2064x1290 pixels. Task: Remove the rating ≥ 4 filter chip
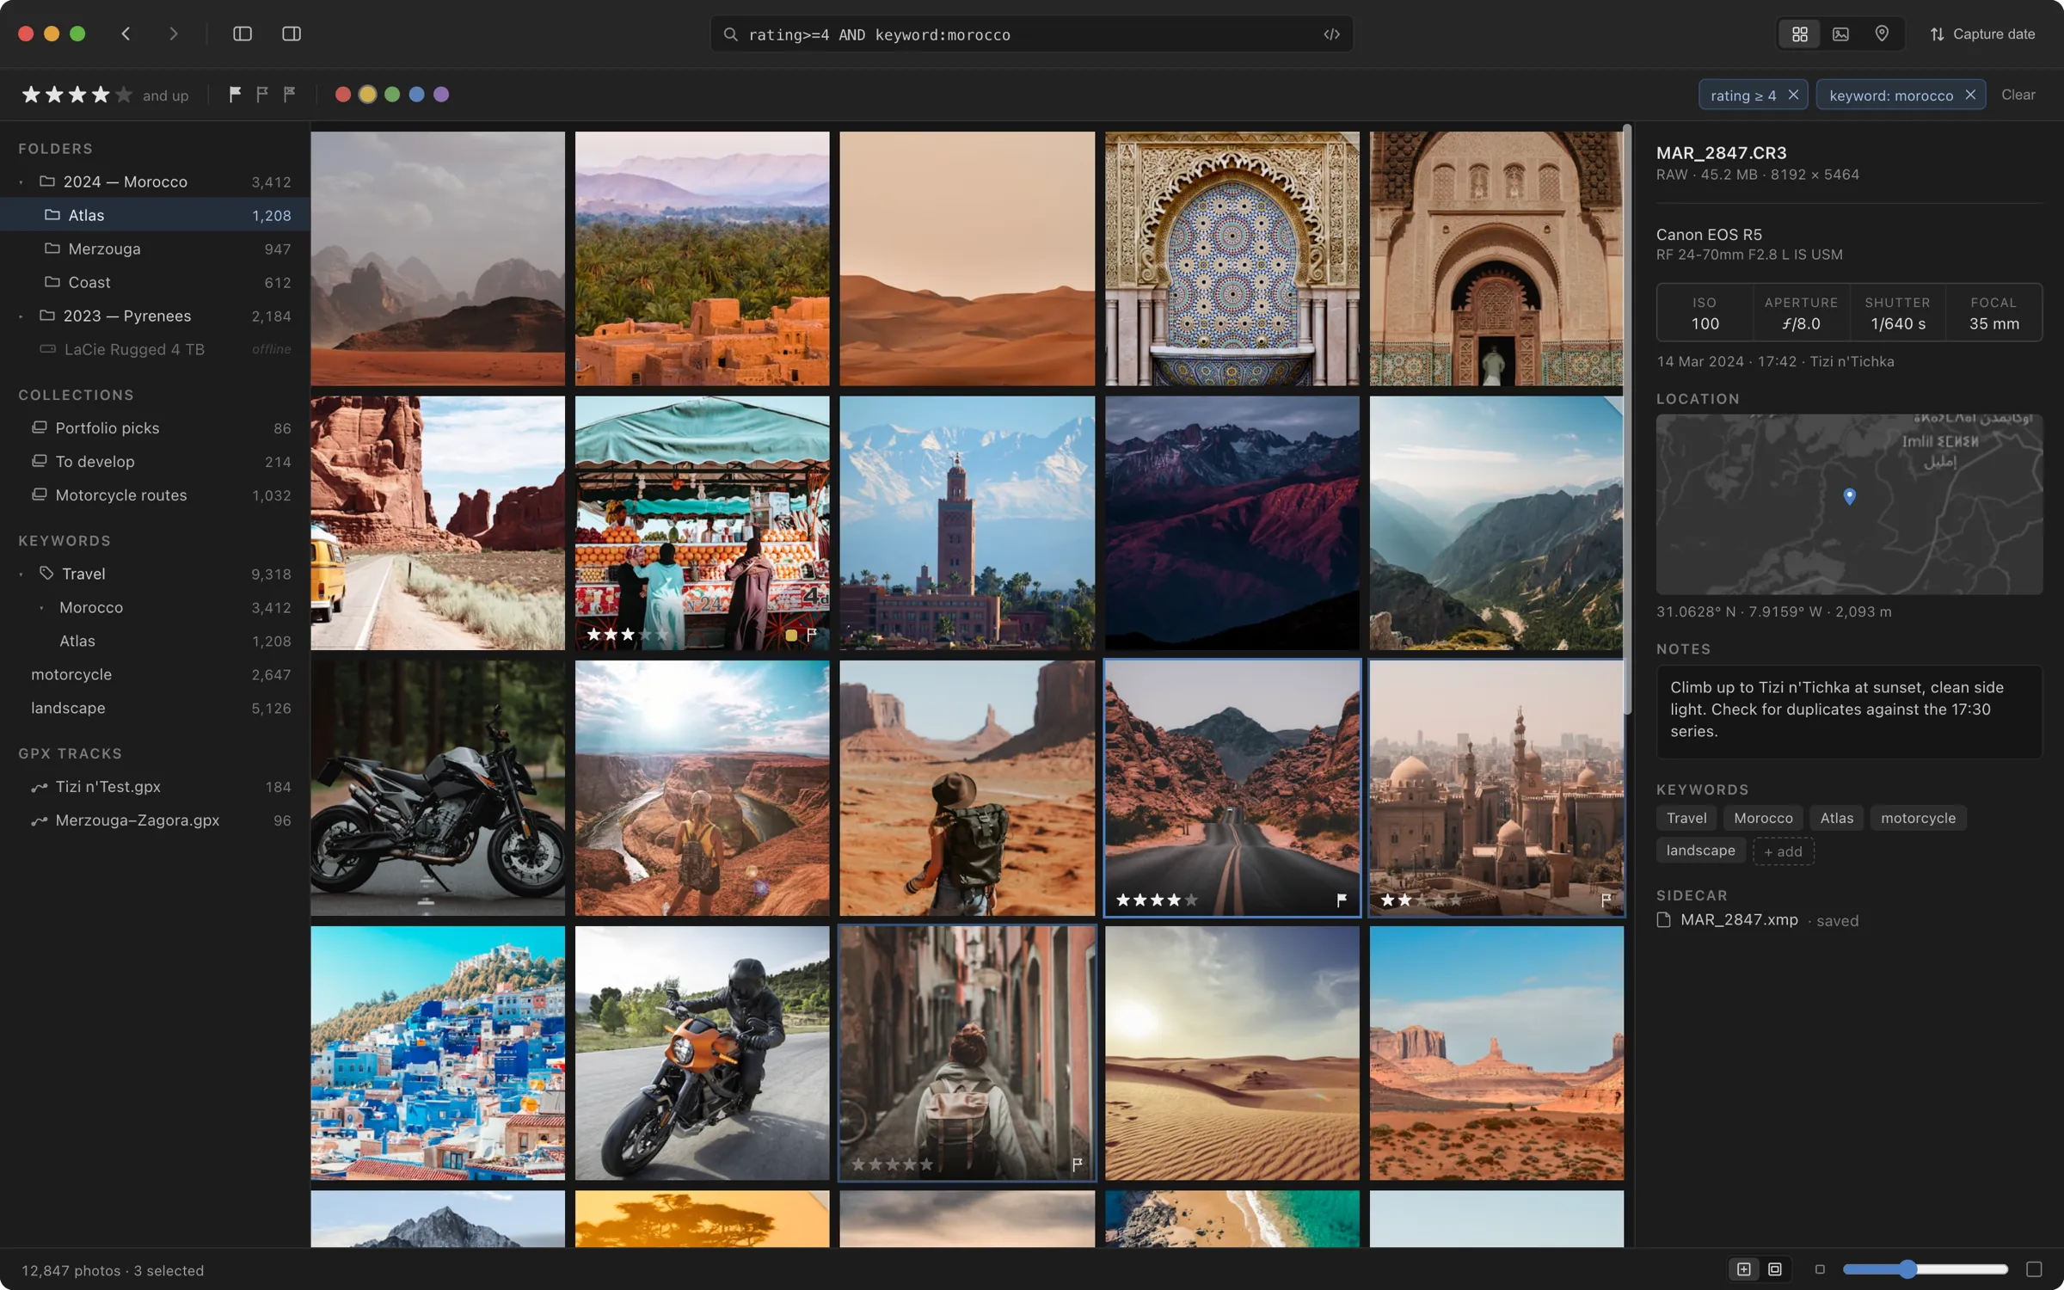tap(1793, 95)
